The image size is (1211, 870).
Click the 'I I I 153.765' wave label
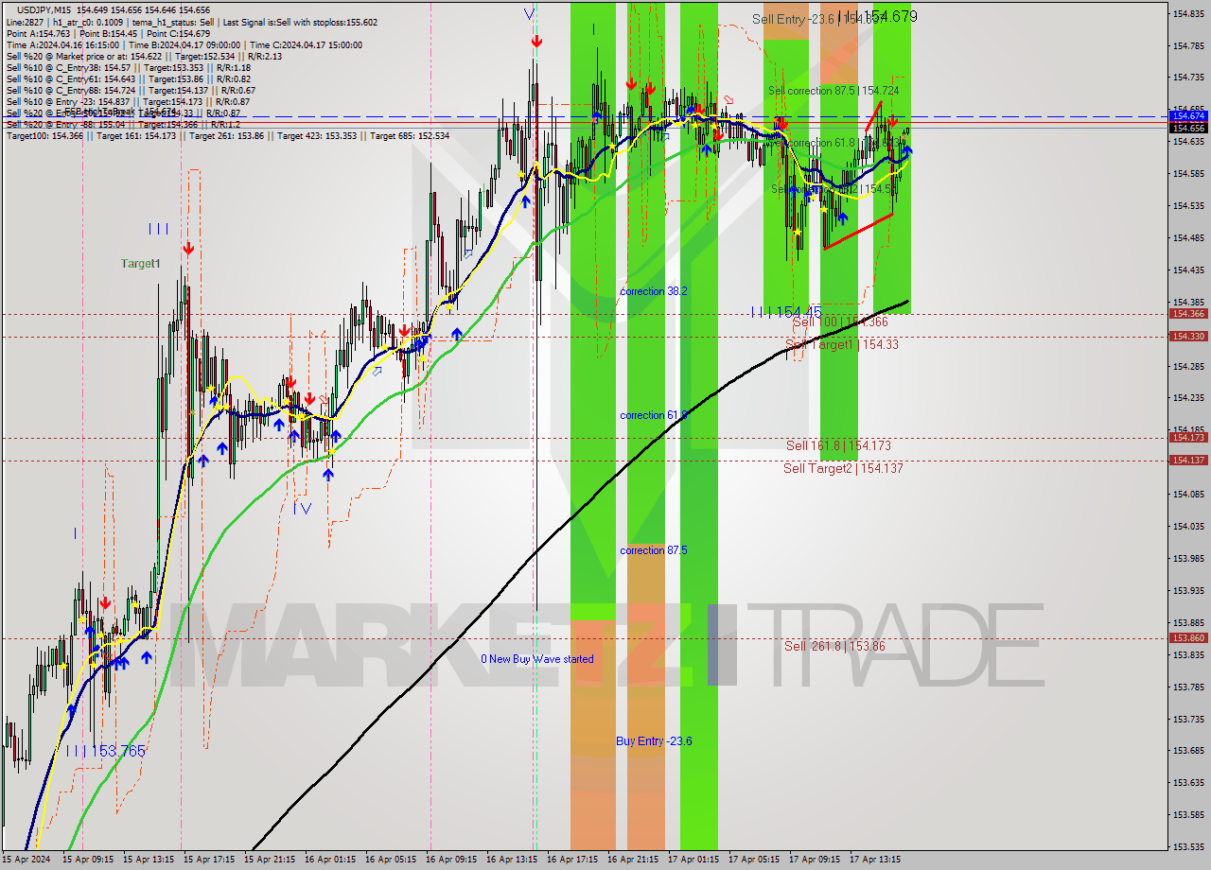click(x=105, y=751)
